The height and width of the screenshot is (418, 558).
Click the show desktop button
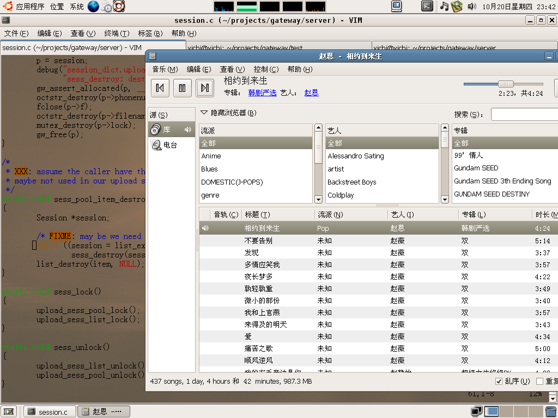(9, 411)
